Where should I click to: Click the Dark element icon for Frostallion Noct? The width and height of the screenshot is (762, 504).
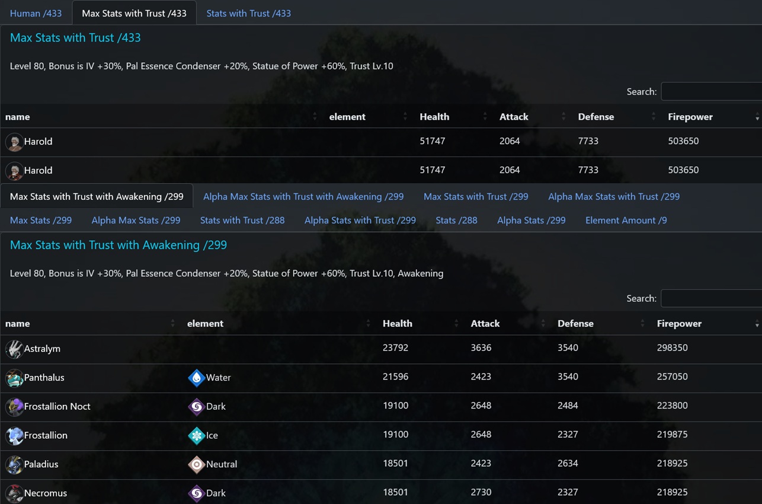pyautogui.click(x=196, y=407)
